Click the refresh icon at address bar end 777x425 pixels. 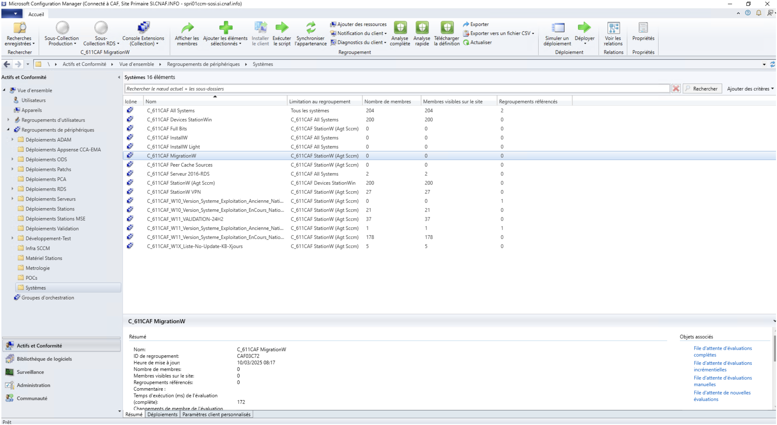point(773,64)
